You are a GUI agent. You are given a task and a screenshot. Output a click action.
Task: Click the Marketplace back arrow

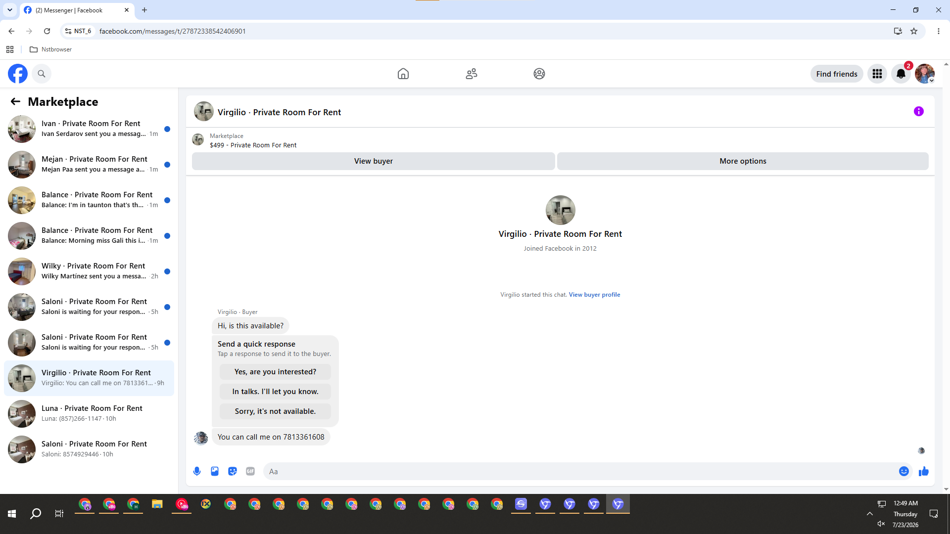[x=15, y=101]
